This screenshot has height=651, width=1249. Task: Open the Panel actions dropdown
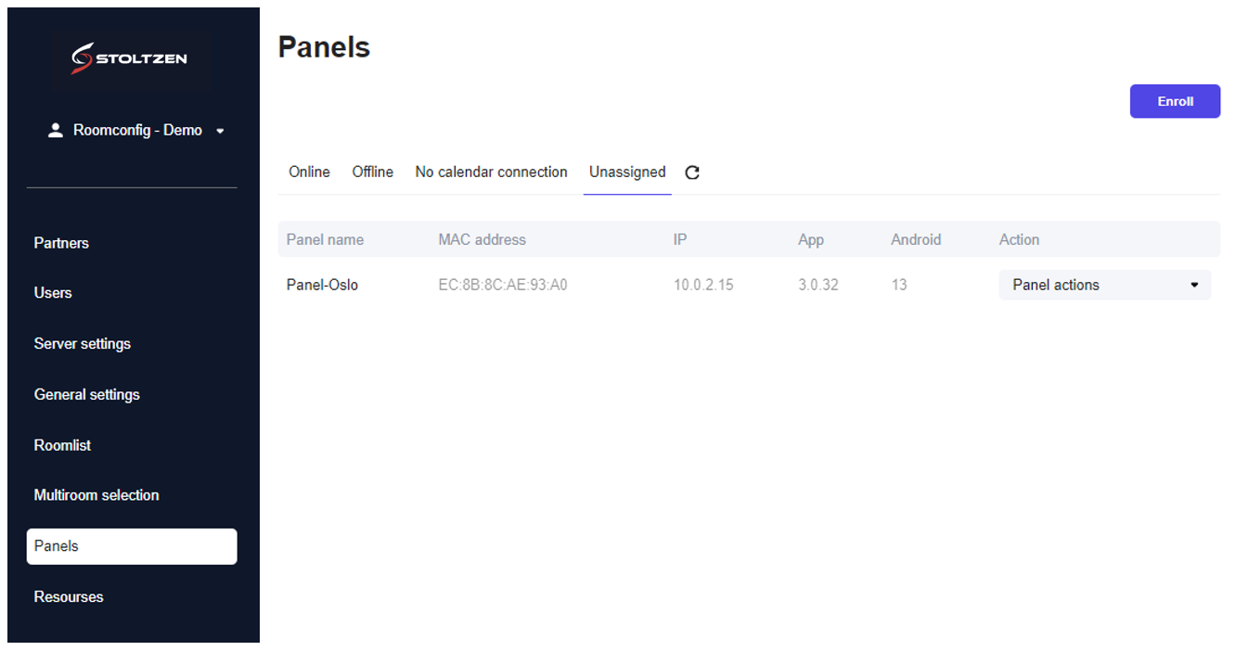[1104, 285]
